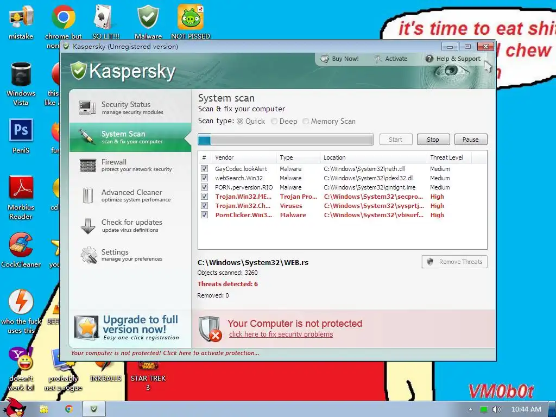Click the Activate button
Viewport: 556px width, 417px height.
pyautogui.click(x=391, y=59)
